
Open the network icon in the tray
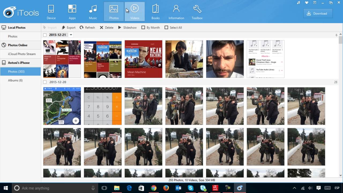[x=303, y=188]
